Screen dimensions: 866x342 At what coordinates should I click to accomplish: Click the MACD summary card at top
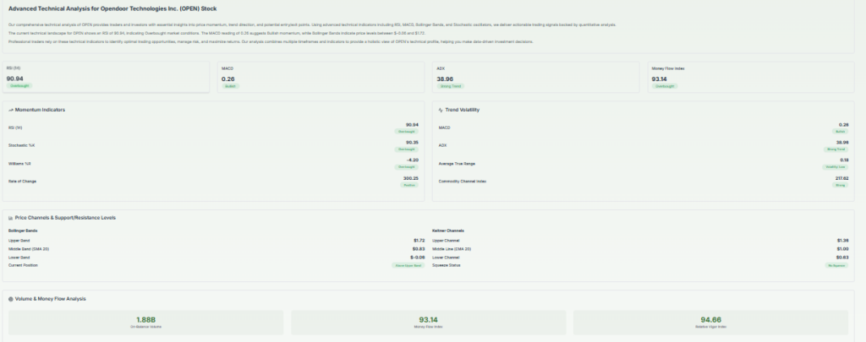321,77
